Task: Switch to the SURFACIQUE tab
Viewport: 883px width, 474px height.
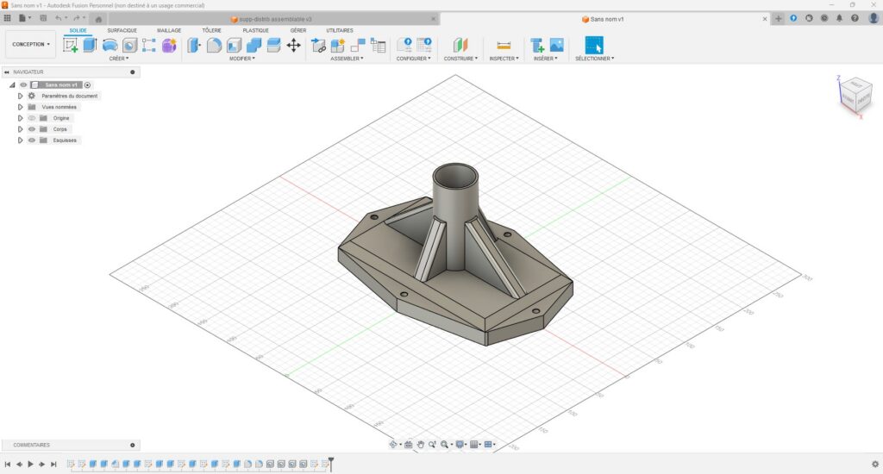Action: click(x=122, y=30)
